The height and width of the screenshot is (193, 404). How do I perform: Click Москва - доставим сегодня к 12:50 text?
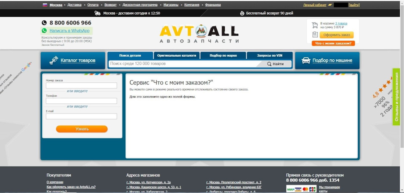click(132, 13)
